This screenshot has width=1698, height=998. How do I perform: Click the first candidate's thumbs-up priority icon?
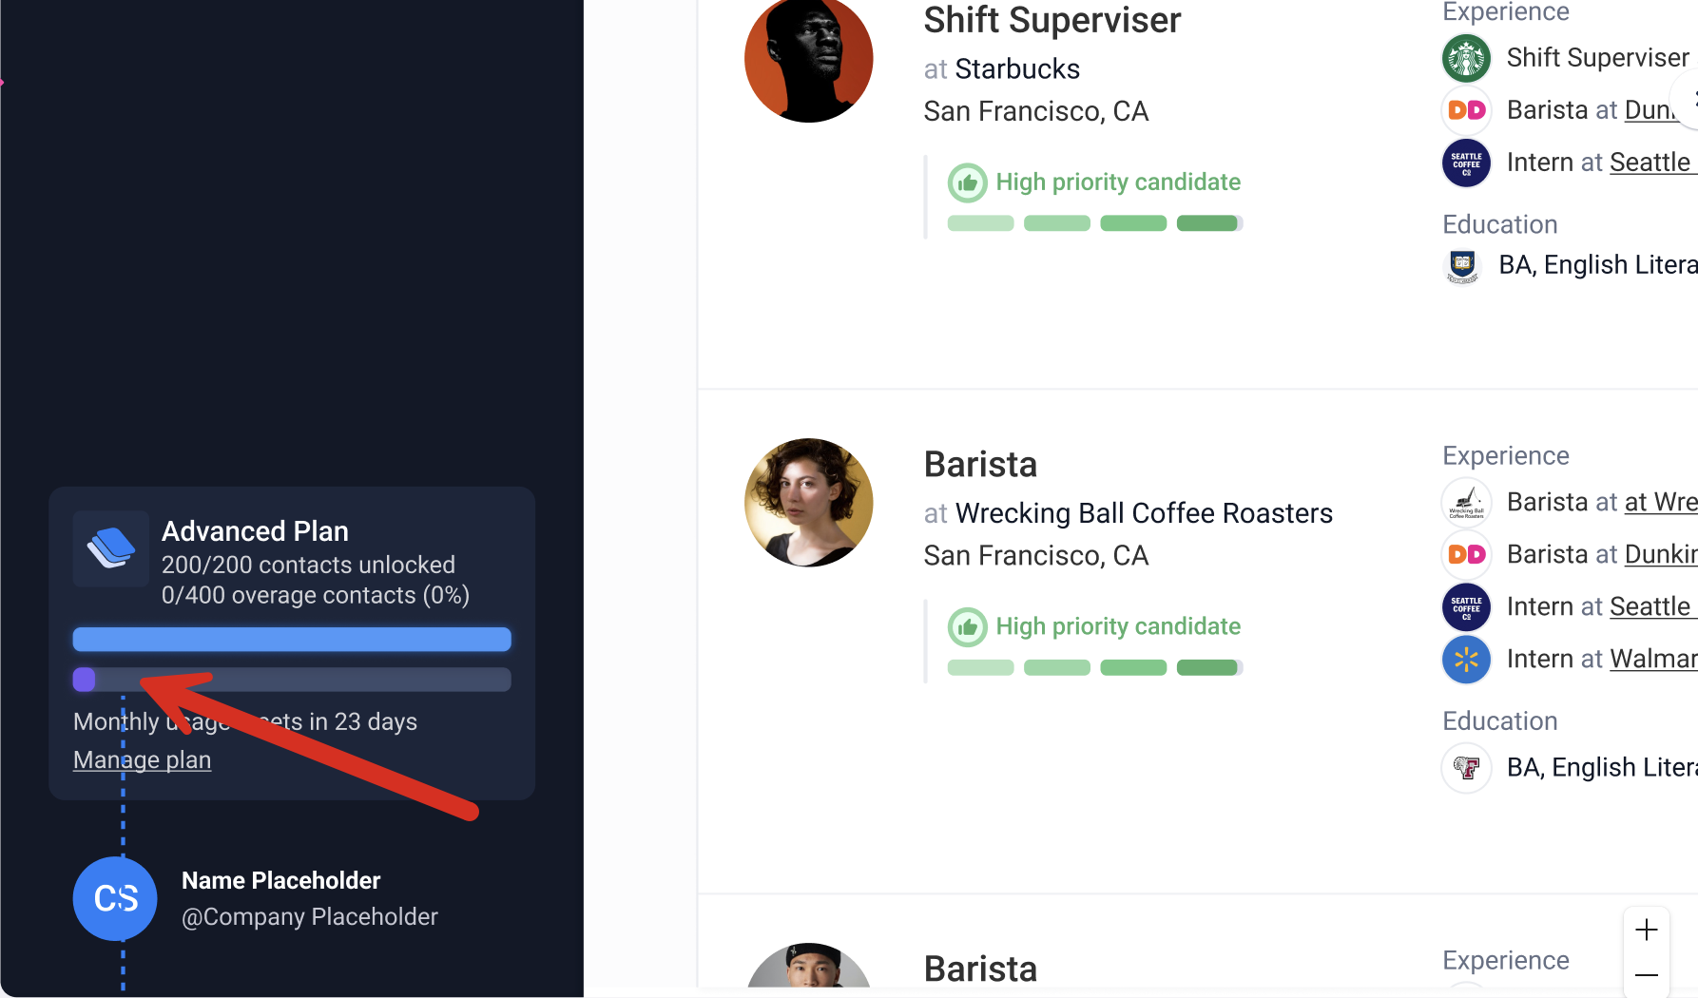coord(967,182)
